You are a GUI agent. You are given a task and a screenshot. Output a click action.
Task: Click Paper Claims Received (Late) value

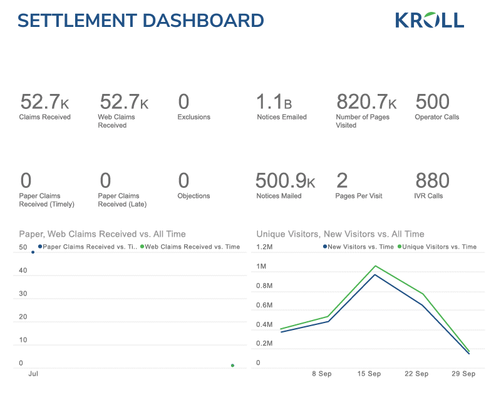point(105,180)
